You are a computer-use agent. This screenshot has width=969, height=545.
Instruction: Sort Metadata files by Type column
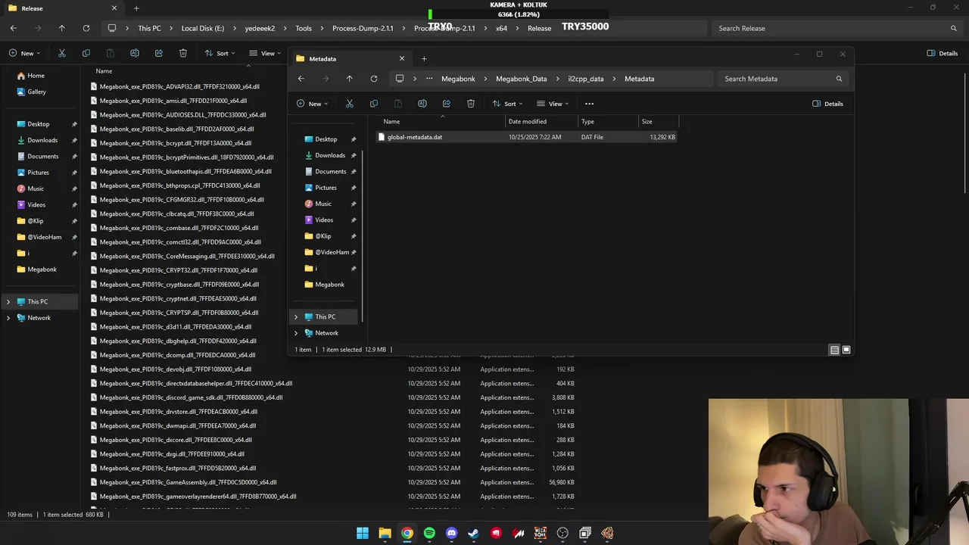609,121
